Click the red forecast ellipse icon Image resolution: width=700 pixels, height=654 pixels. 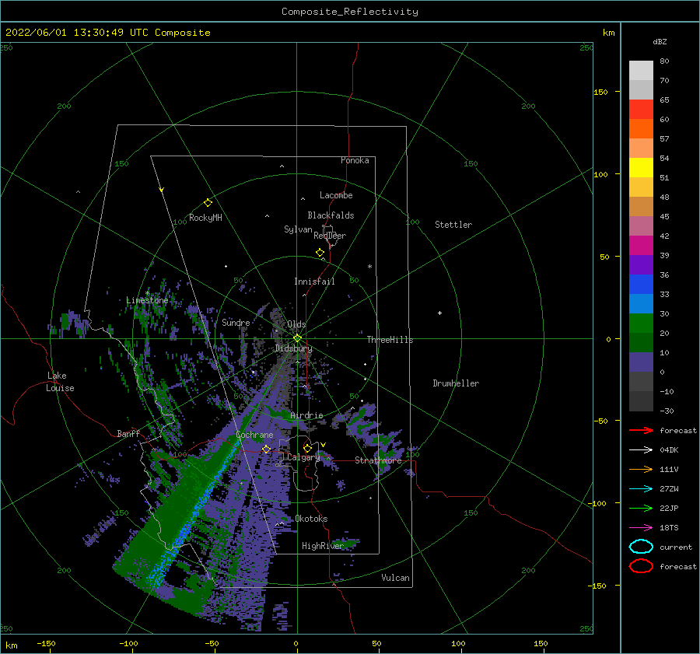(641, 566)
